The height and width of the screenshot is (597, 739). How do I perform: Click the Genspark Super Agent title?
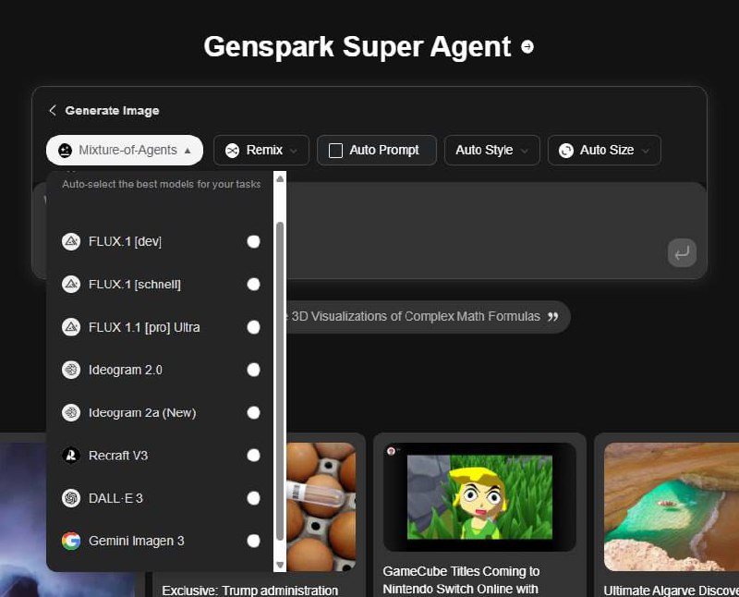pyautogui.click(x=357, y=47)
